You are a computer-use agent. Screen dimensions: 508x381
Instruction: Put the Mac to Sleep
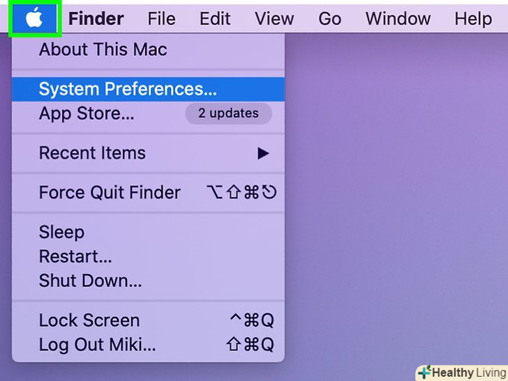click(61, 232)
